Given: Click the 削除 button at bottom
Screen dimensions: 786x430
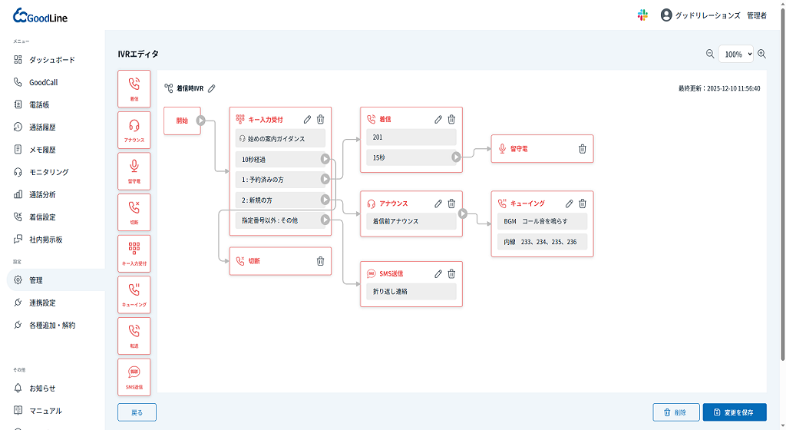Looking at the screenshot, I should [x=676, y=412].
